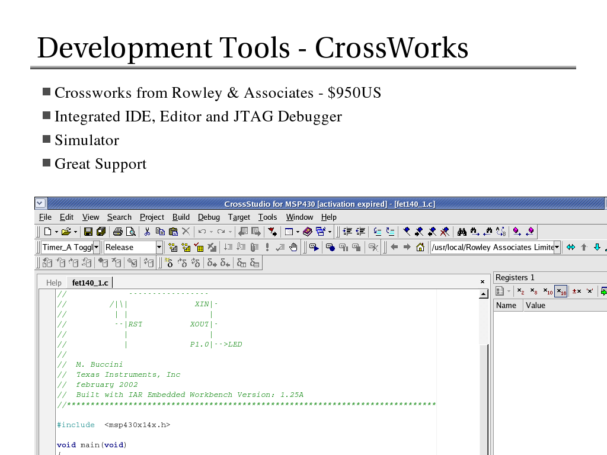
Task: Click the Replace A-to-B icon
Action: [501, 232]
